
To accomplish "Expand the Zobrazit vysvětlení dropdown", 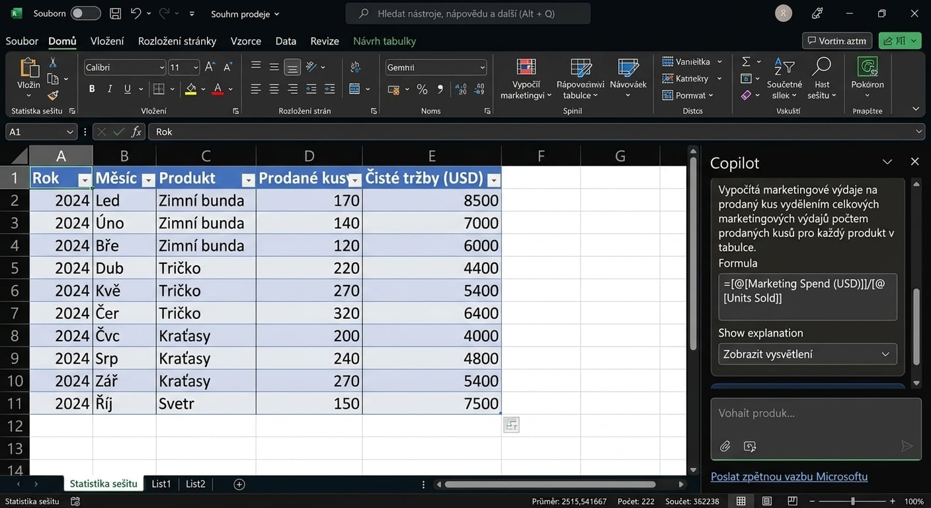I will coord(807,354).
